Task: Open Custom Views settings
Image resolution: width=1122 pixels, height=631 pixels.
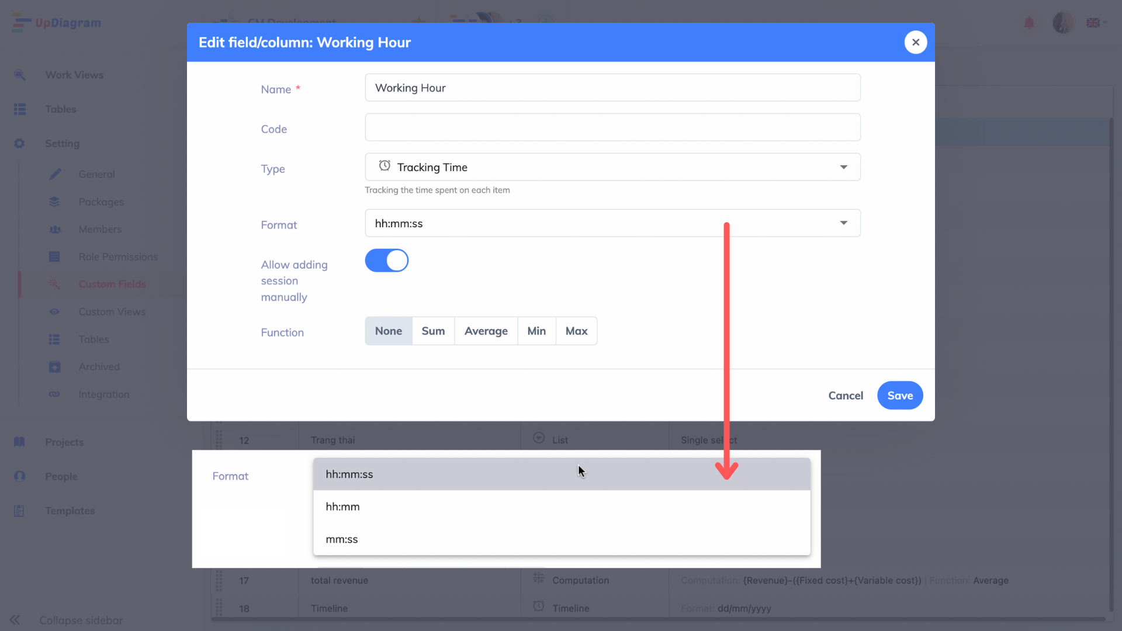Action: point(112,311)
